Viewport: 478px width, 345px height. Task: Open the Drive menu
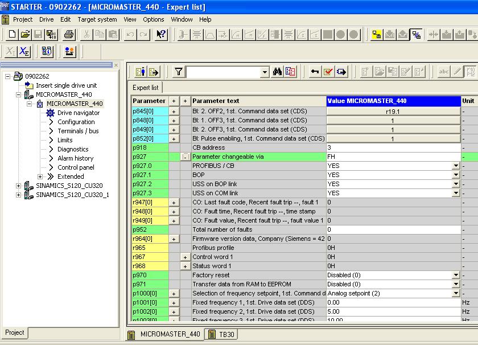coord(46,19)
